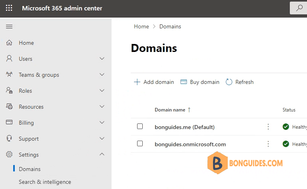Select Domains under Settings
Image resolution: width=307 pixels, height=189 pixels.
tap(30, 169)
